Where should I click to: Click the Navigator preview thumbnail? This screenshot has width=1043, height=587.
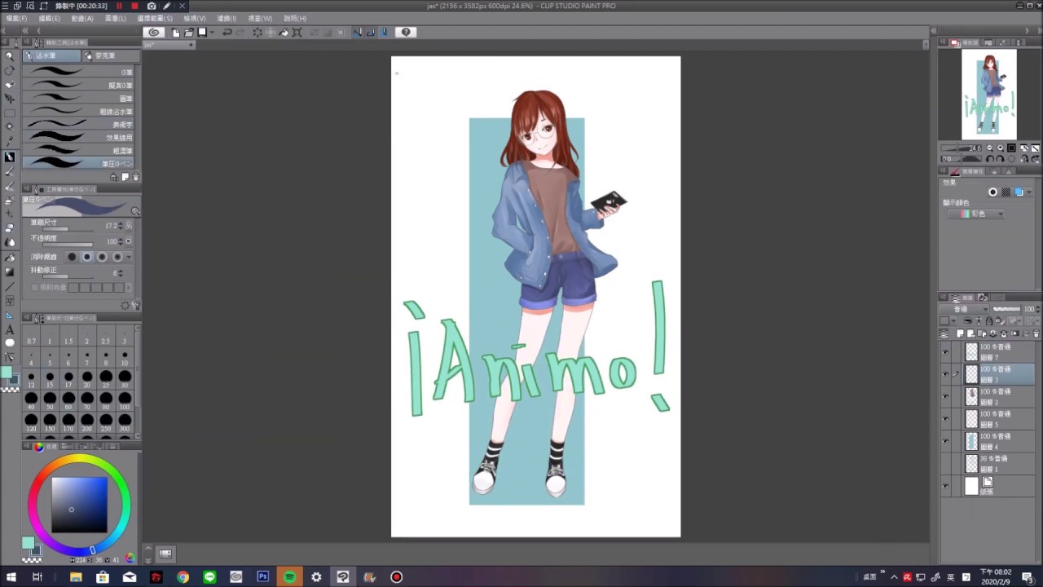point(989,95)
